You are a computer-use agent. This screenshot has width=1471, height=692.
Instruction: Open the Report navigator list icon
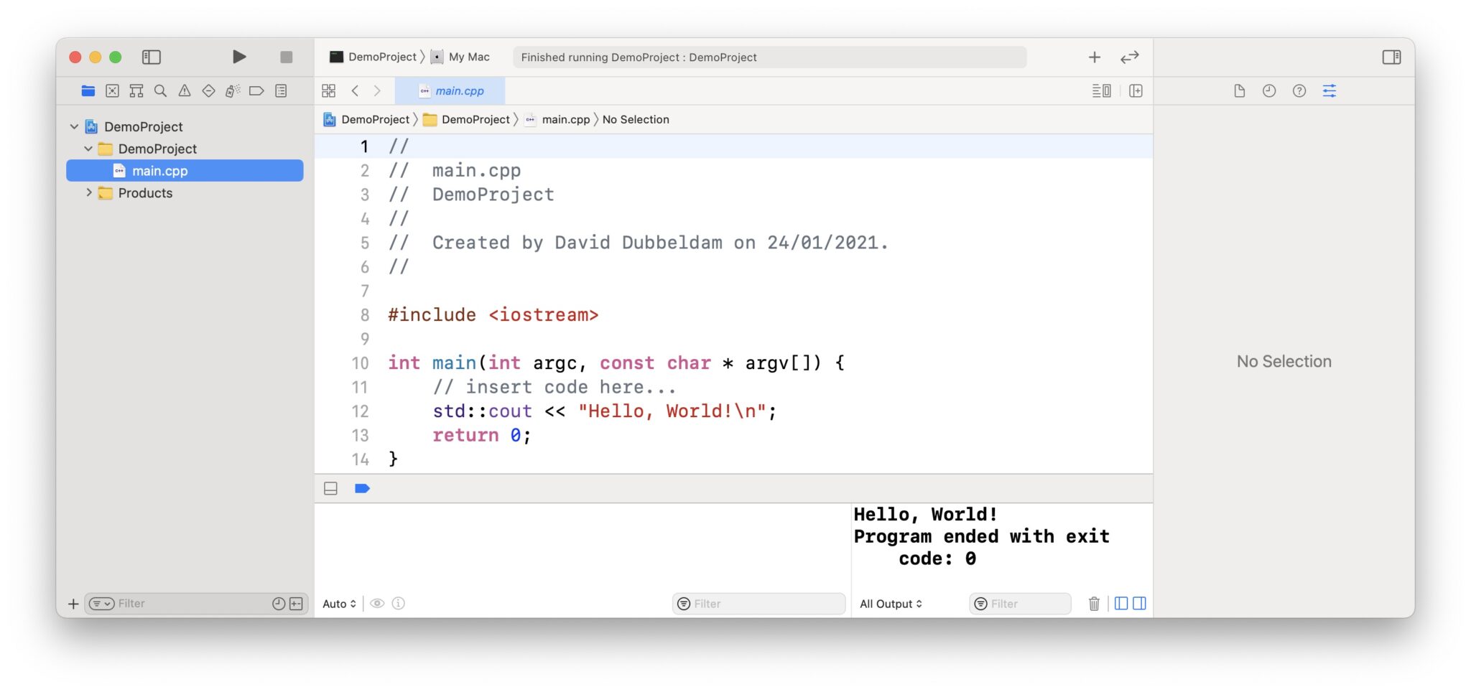(x=280, y=90)
